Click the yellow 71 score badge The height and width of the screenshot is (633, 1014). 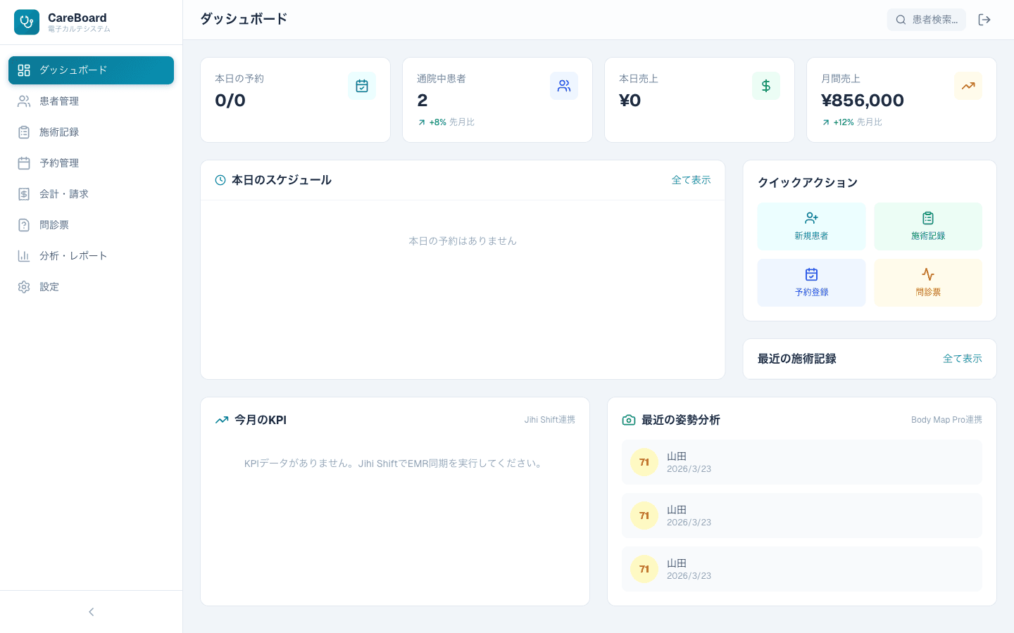[x=644, y=462]
